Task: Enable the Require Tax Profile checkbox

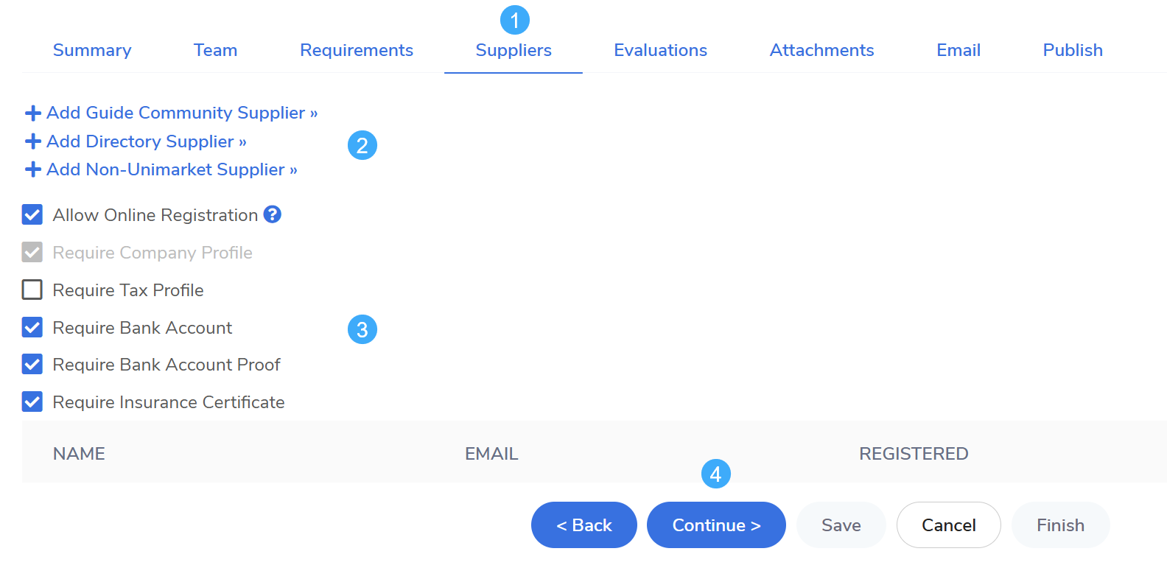Action: point(32,290)
